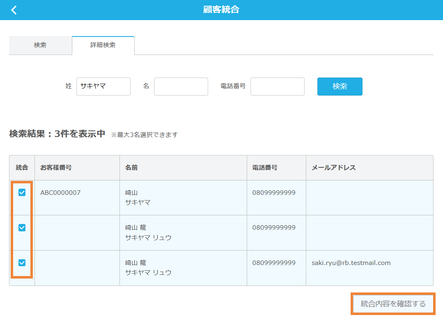Click the empty 名 input field
443x322 pixels.
pos(181,86)
